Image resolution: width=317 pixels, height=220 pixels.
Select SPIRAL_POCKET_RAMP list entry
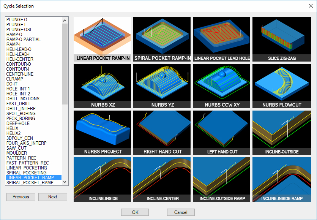tap(30, 183)
